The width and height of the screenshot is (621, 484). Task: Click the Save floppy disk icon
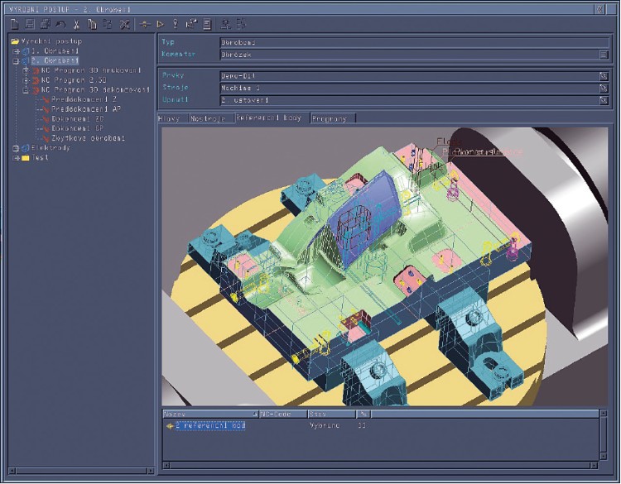tap(30, 25)
